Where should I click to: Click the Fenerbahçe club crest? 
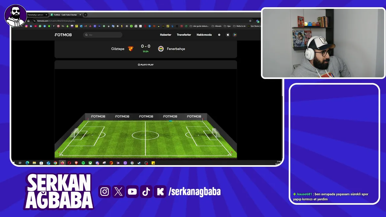[161, 49]
